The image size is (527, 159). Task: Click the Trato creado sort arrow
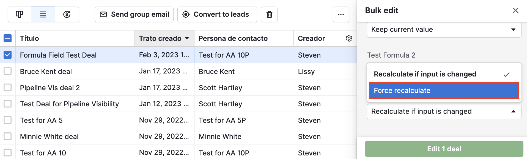pyautogui.click(x=187, y=38)
